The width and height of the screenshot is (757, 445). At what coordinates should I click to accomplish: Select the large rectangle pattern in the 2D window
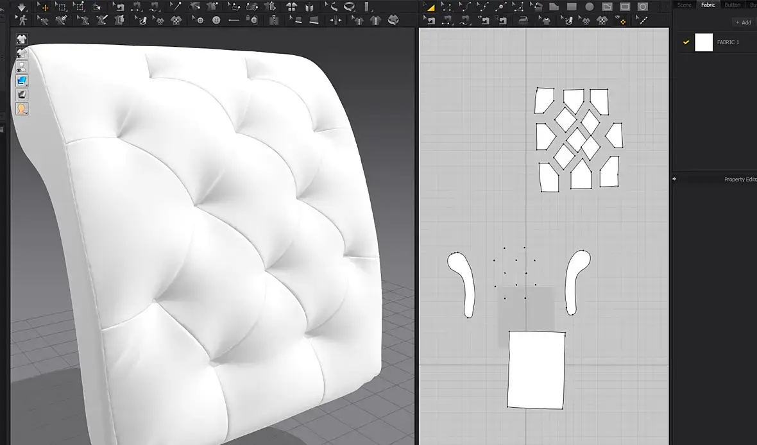536,370
